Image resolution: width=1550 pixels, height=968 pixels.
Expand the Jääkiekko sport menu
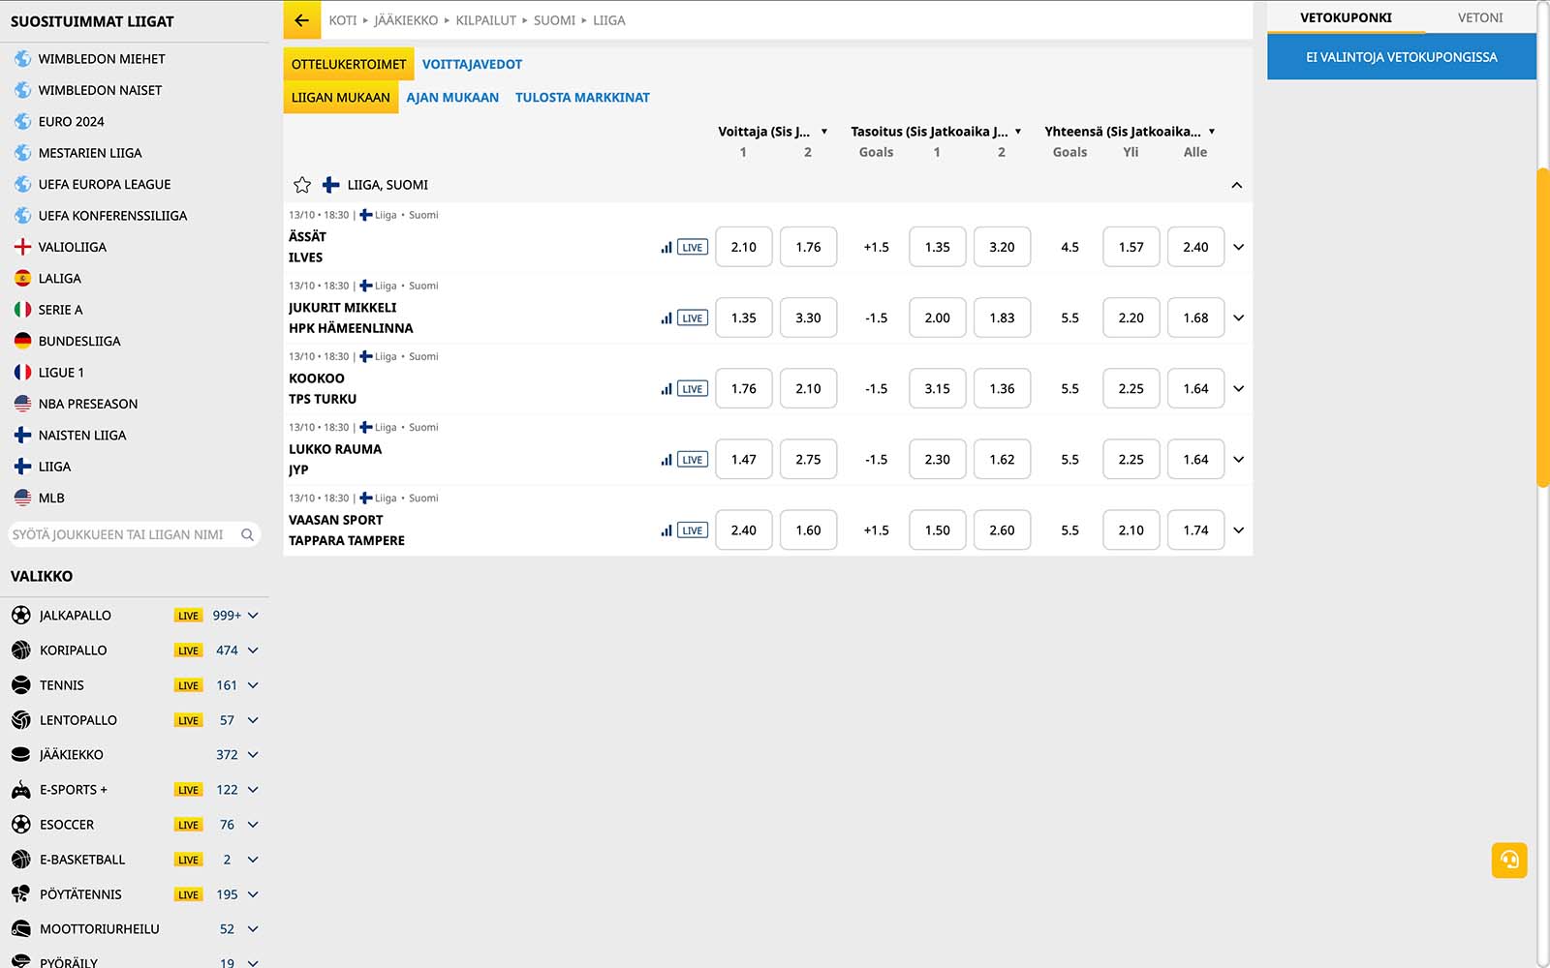click(x=253, y=755)
